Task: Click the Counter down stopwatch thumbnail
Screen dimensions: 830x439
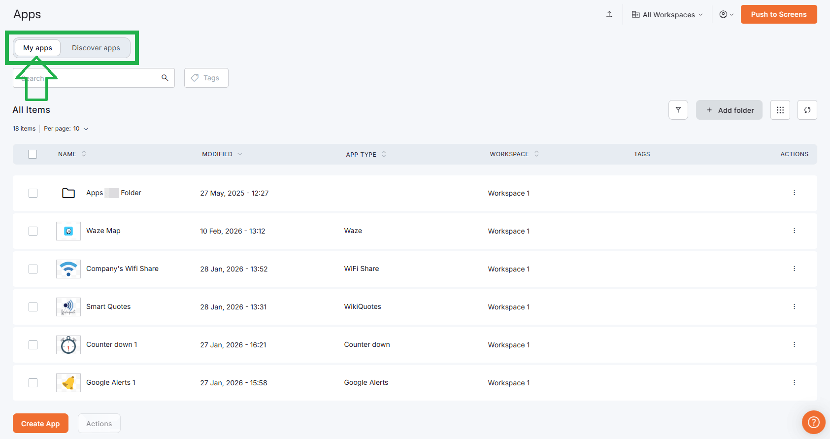Action: pos(68,345)
